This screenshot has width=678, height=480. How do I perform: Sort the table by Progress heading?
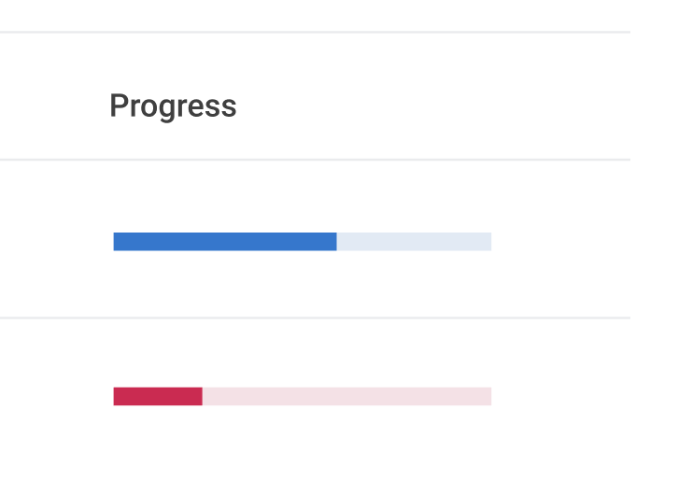173,106
